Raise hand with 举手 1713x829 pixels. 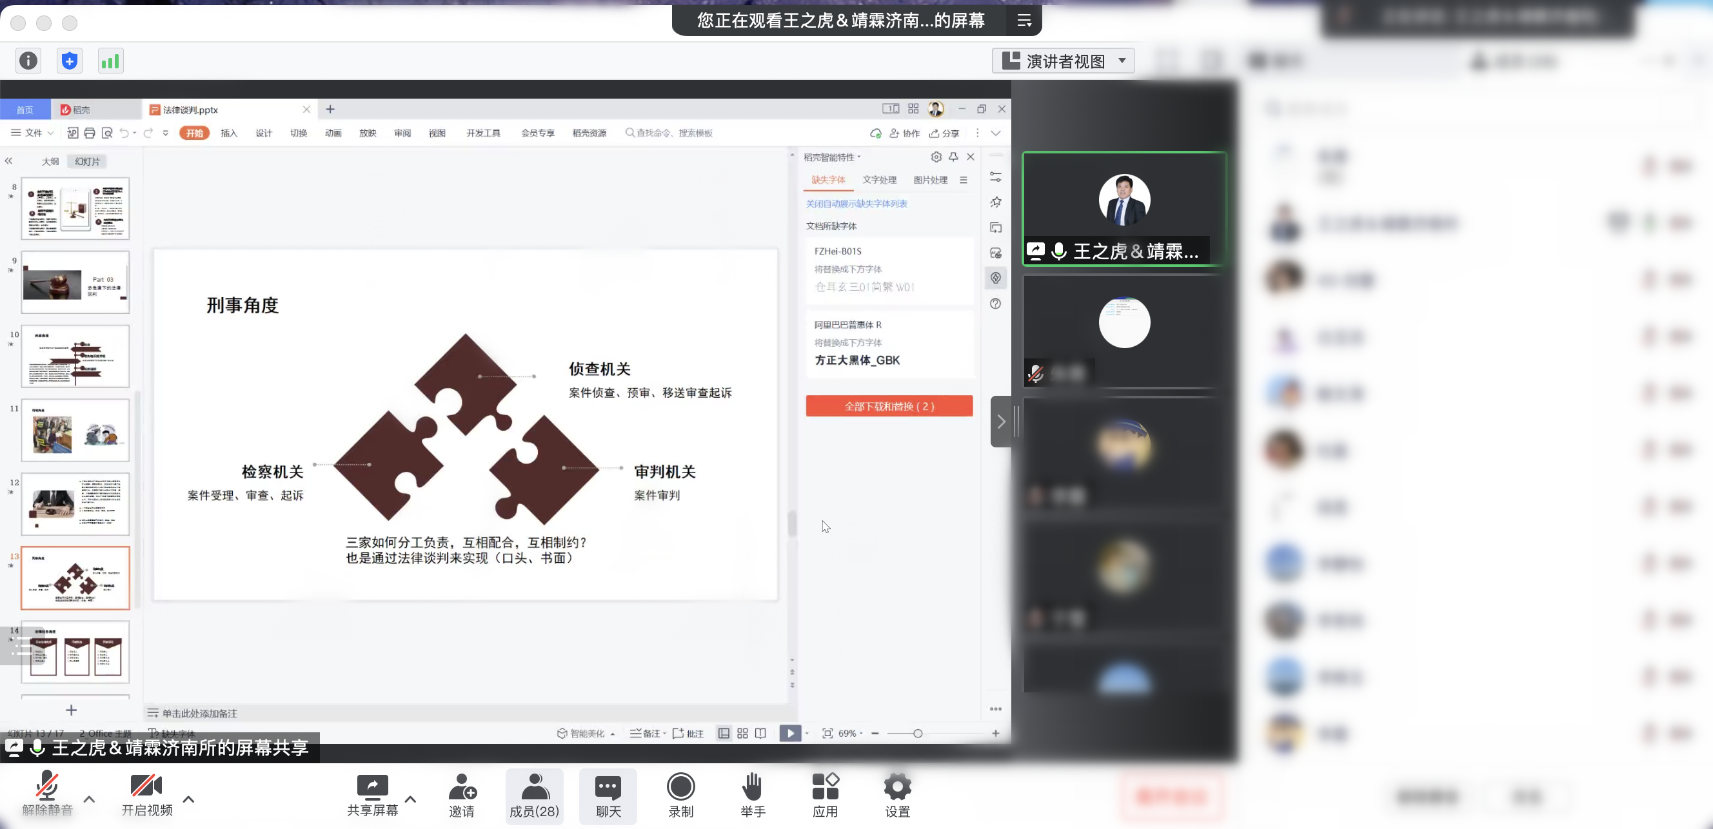click(753, 795)
